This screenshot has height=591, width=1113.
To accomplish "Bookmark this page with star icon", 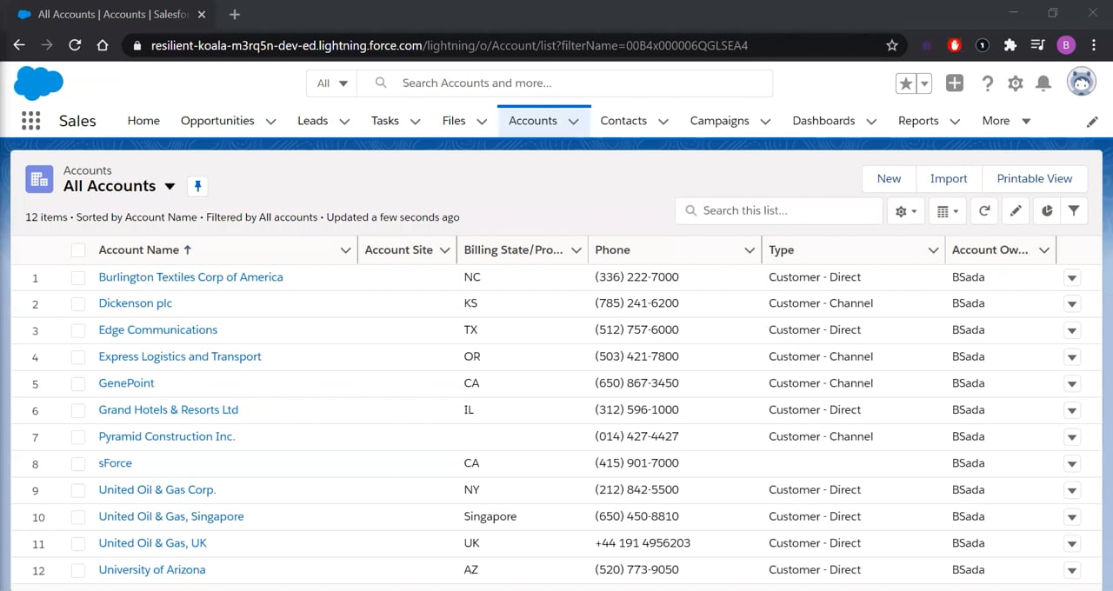I will pyautogui.click(x=891, y=45).
